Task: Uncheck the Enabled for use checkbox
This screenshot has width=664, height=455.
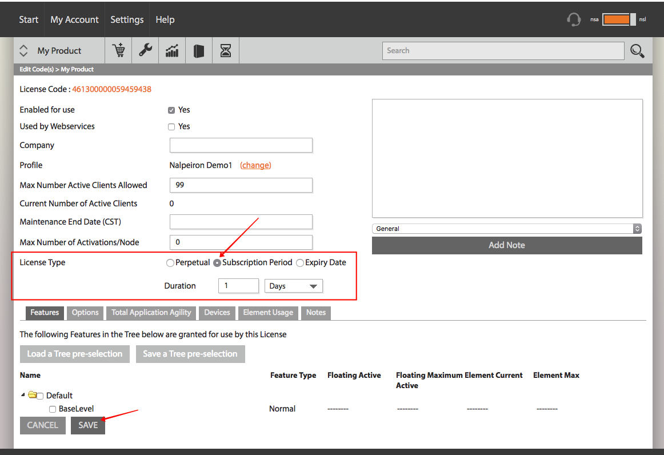Action: point(171,110)
